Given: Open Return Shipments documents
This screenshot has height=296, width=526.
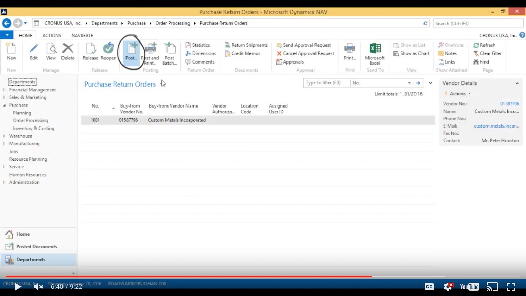Looking at the screenshot, I should 246,45.
